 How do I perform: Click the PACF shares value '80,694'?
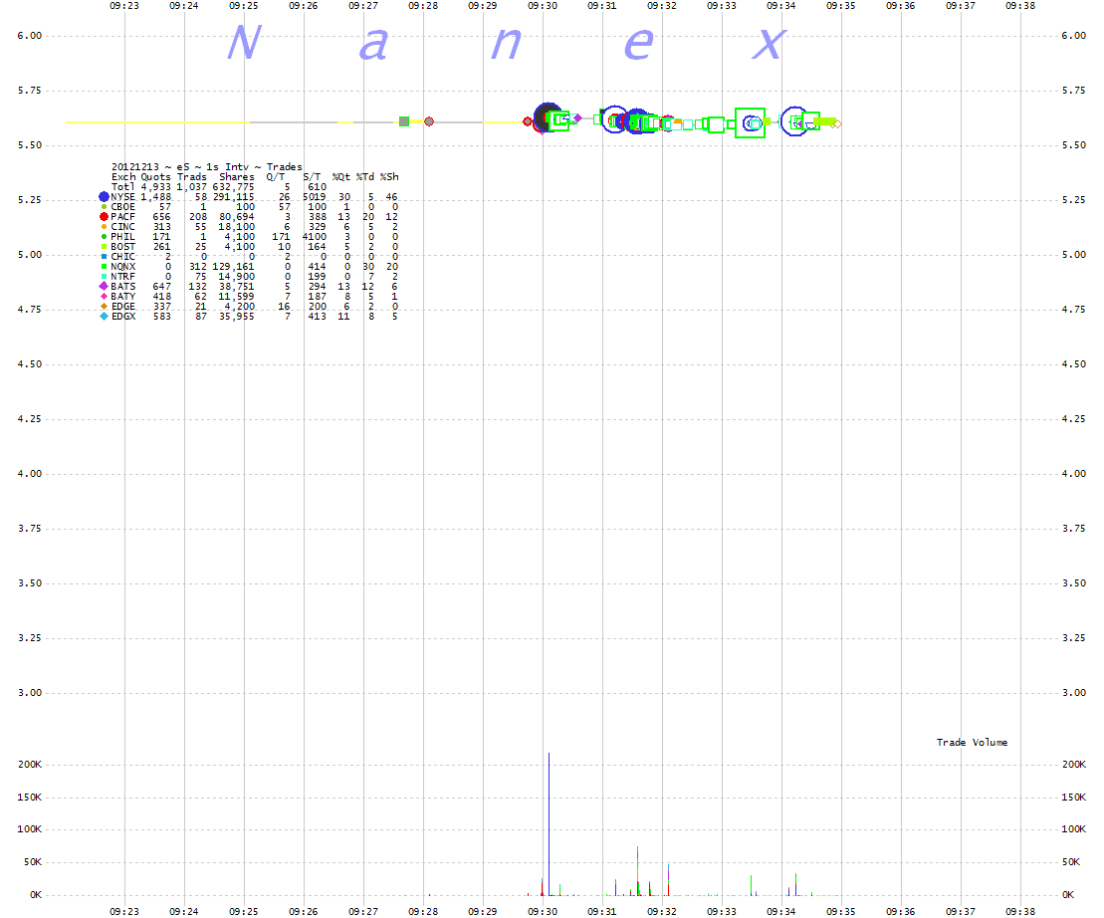pyautogui.click(x=237, y=217)
